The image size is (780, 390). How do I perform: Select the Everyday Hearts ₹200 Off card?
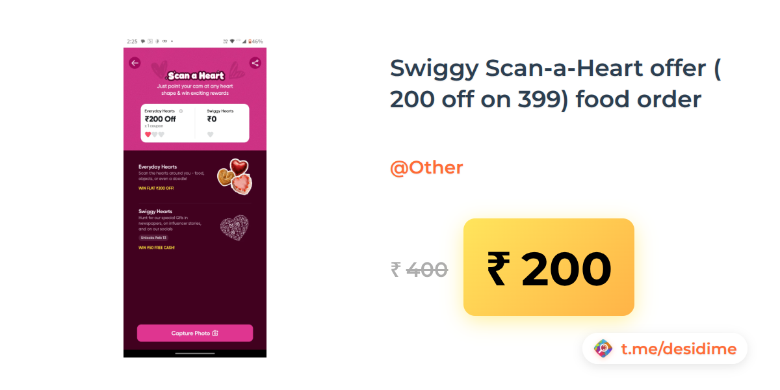[x=168, y=123]
